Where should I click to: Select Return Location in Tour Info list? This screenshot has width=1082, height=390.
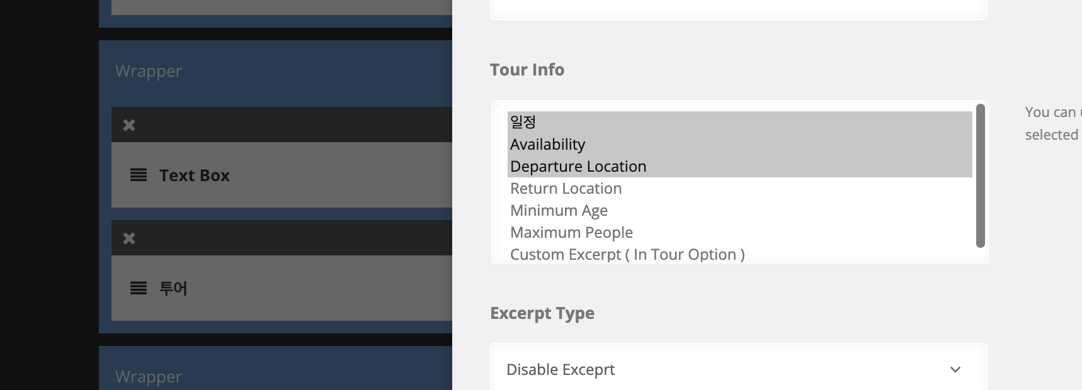(x=566, y=189)
